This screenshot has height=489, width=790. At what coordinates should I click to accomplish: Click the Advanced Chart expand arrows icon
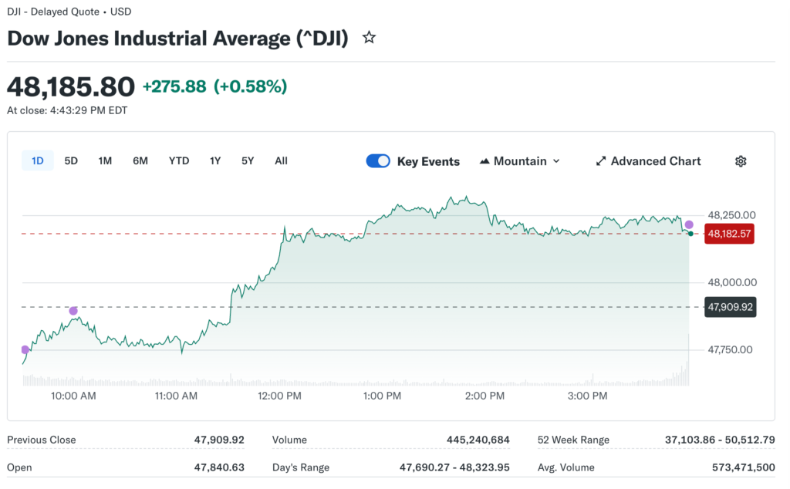pos(601,161)
